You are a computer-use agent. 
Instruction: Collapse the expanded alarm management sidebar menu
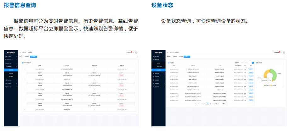[x=17, y=67]
